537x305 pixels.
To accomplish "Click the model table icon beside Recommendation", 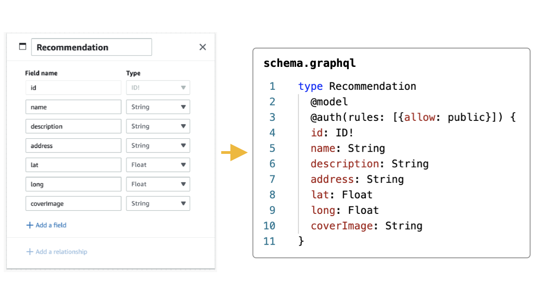I will click(x=22, y=47).
